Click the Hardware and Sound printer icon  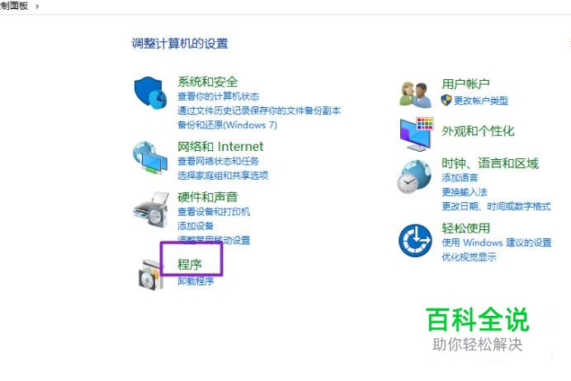[x=151, y=209]
